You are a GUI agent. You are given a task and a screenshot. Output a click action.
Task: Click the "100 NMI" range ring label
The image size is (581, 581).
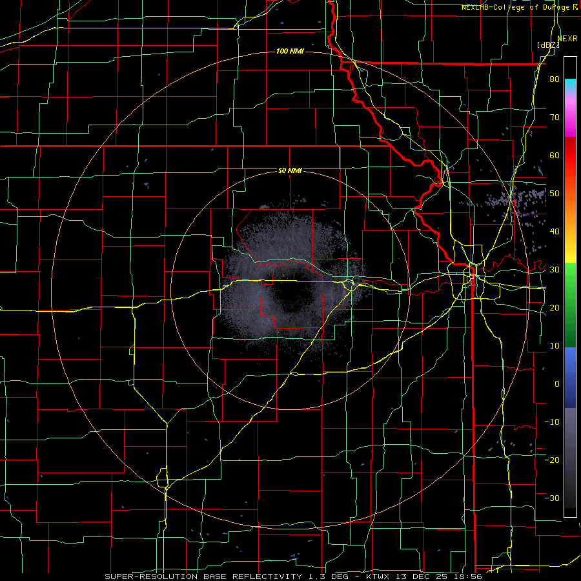290,51
